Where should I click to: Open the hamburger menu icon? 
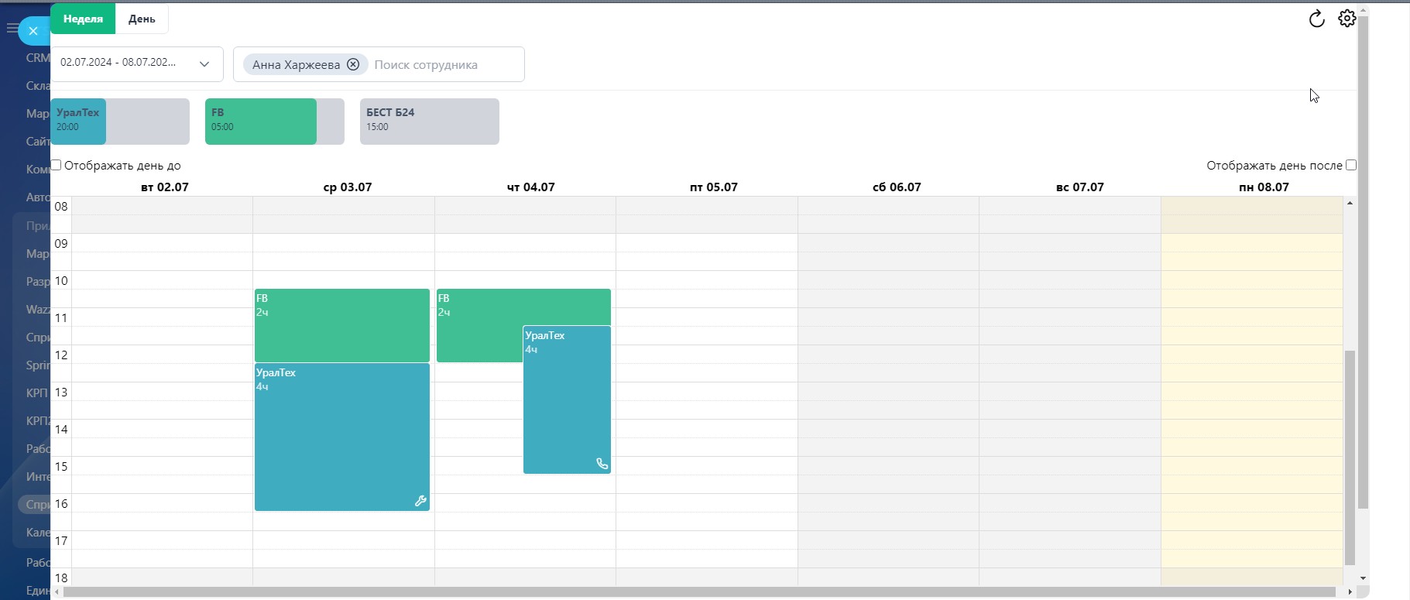12,29
